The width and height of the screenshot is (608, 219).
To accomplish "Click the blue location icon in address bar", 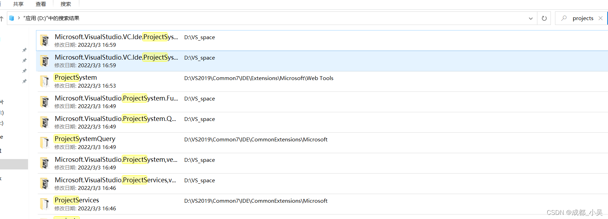I will click(11, 18).
